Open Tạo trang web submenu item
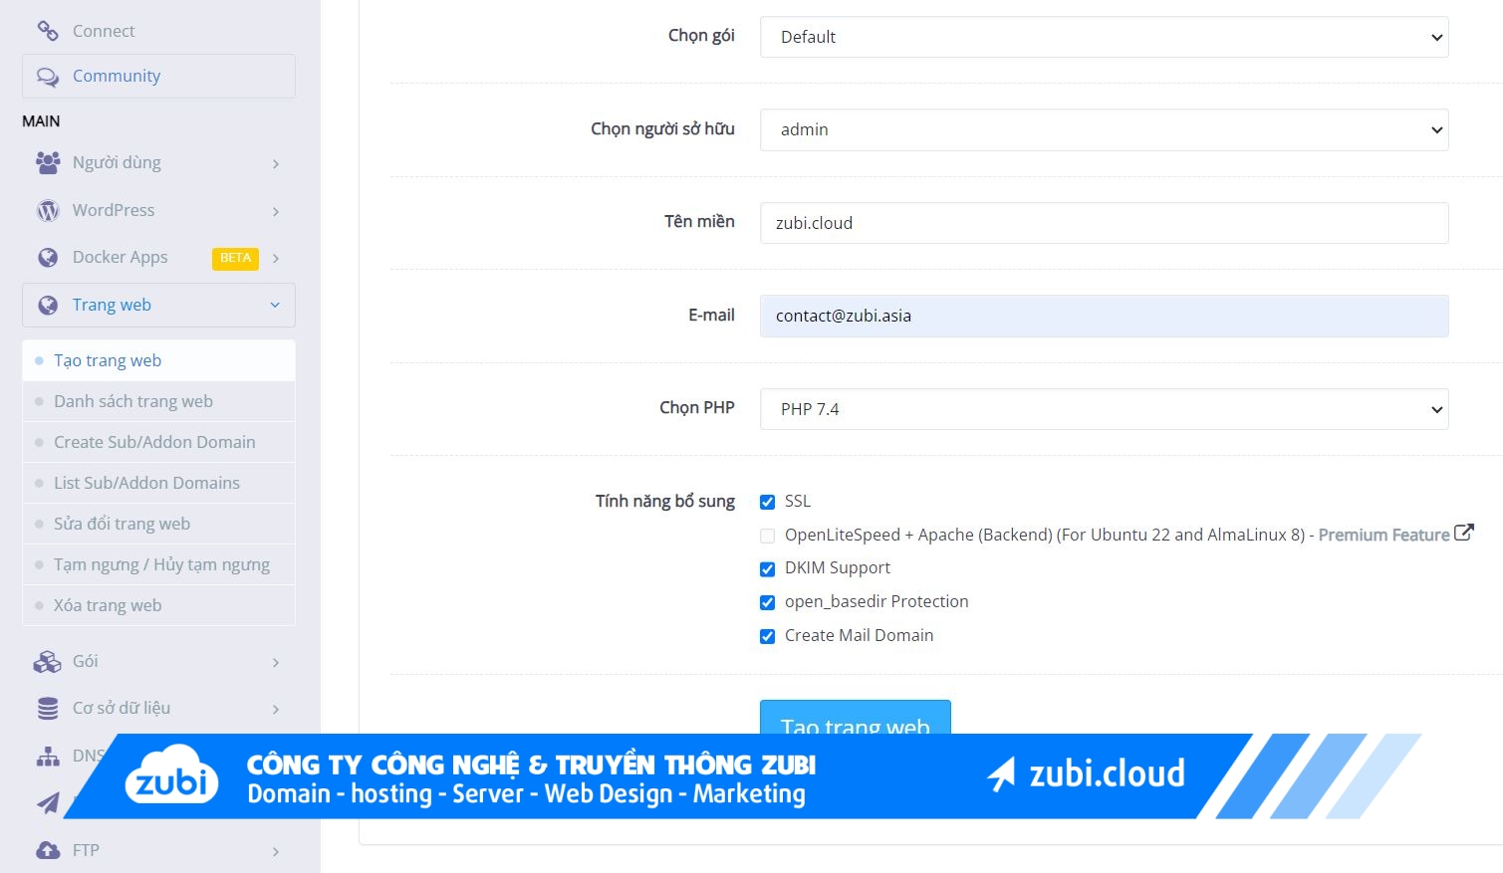The height and width of the screenshot is (873, 1503). click(158, 360)
